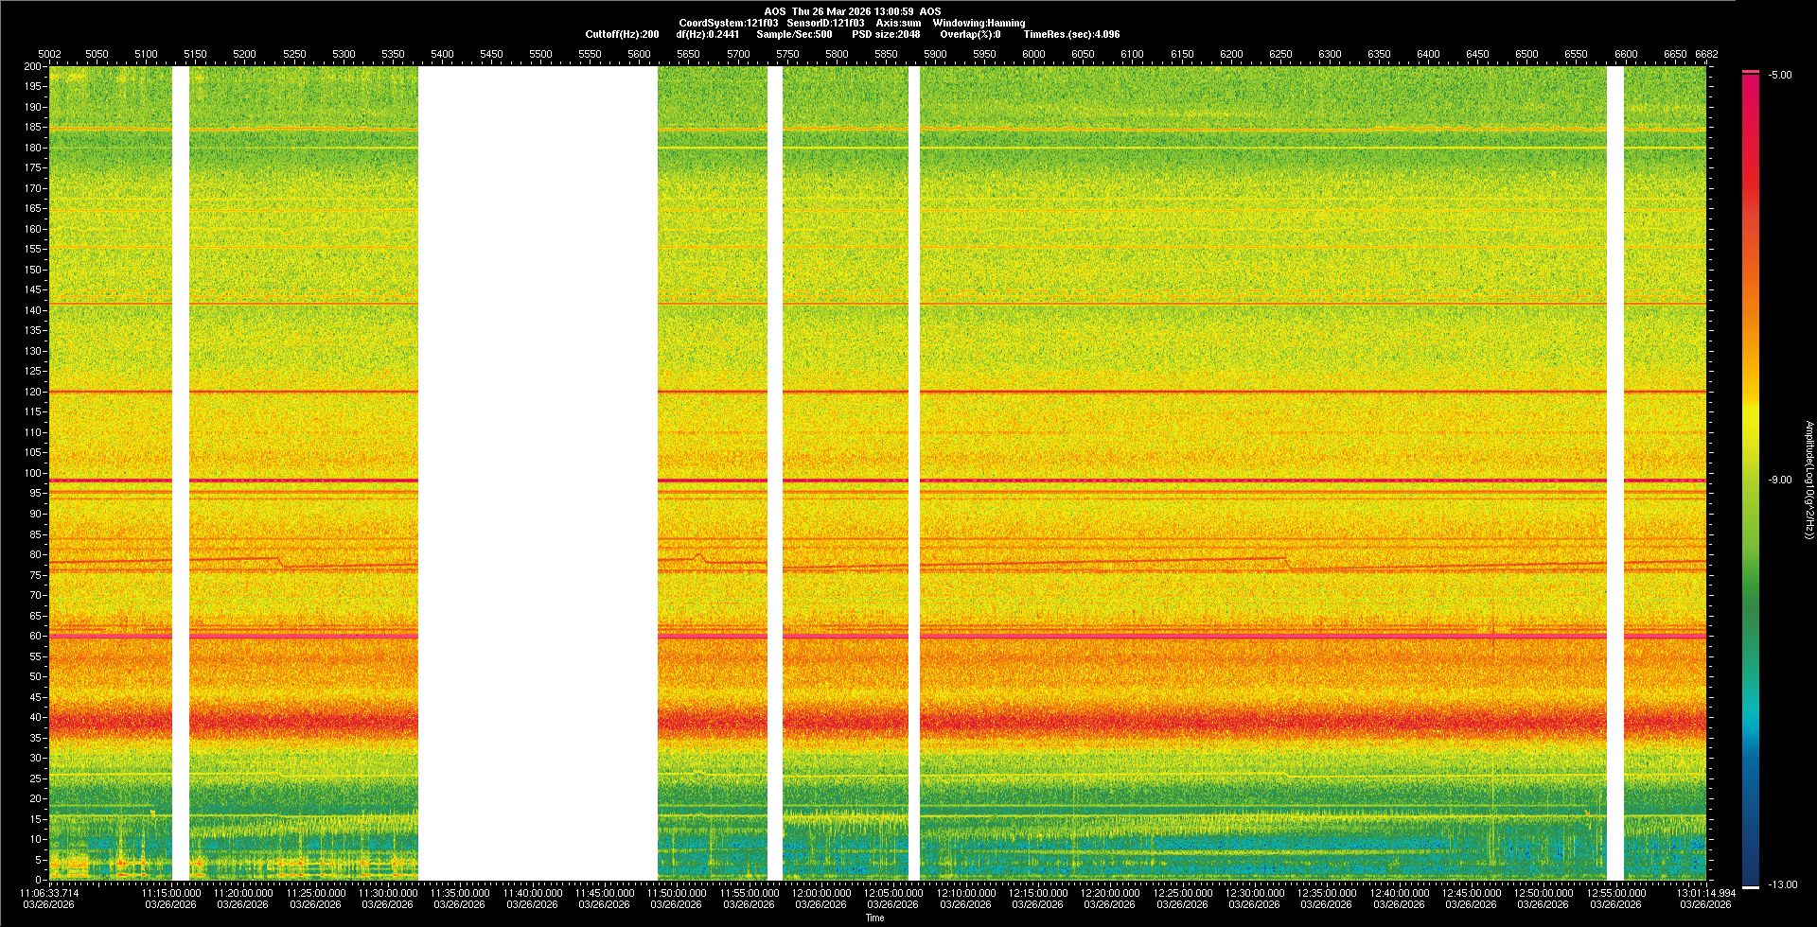Select the Cuttoff(Hz):200 parameter text
1817x927 pixels.
coord(622,34)
